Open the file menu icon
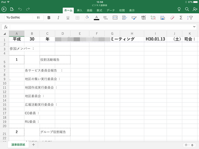199x149 pixels. [x=12, y=9]
